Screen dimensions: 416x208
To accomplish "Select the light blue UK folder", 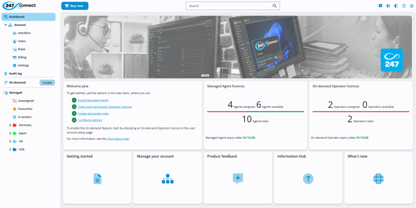I will (14, 141).
